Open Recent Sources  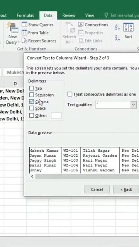pyautogui.click(x=39, y=41)
